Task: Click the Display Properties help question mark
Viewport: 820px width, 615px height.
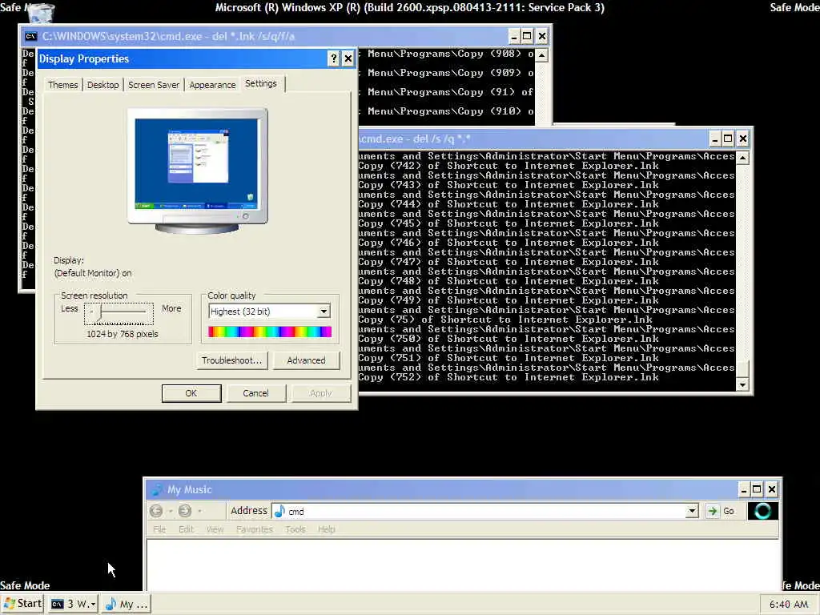Action: [334, 58]
